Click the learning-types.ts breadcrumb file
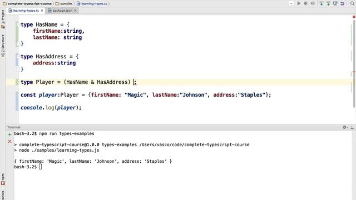 [x=92, y=3]
